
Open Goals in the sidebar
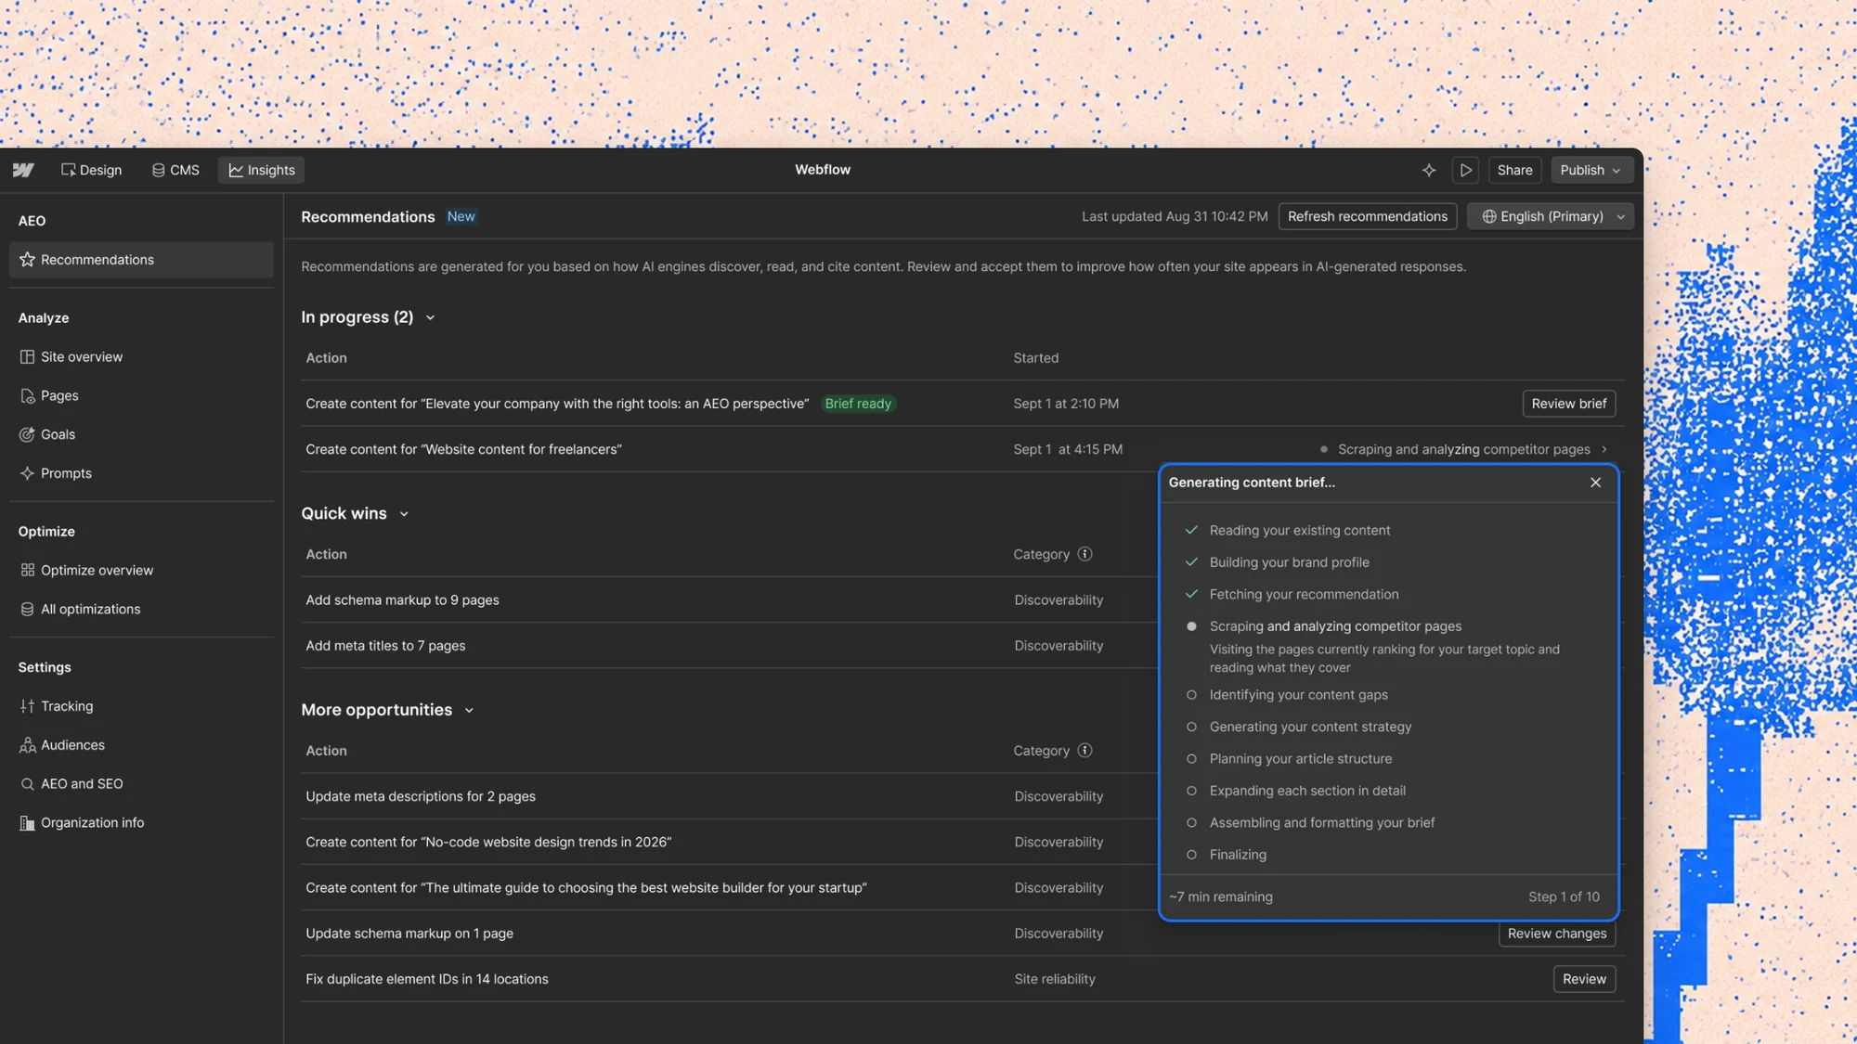tap(141, 434)
